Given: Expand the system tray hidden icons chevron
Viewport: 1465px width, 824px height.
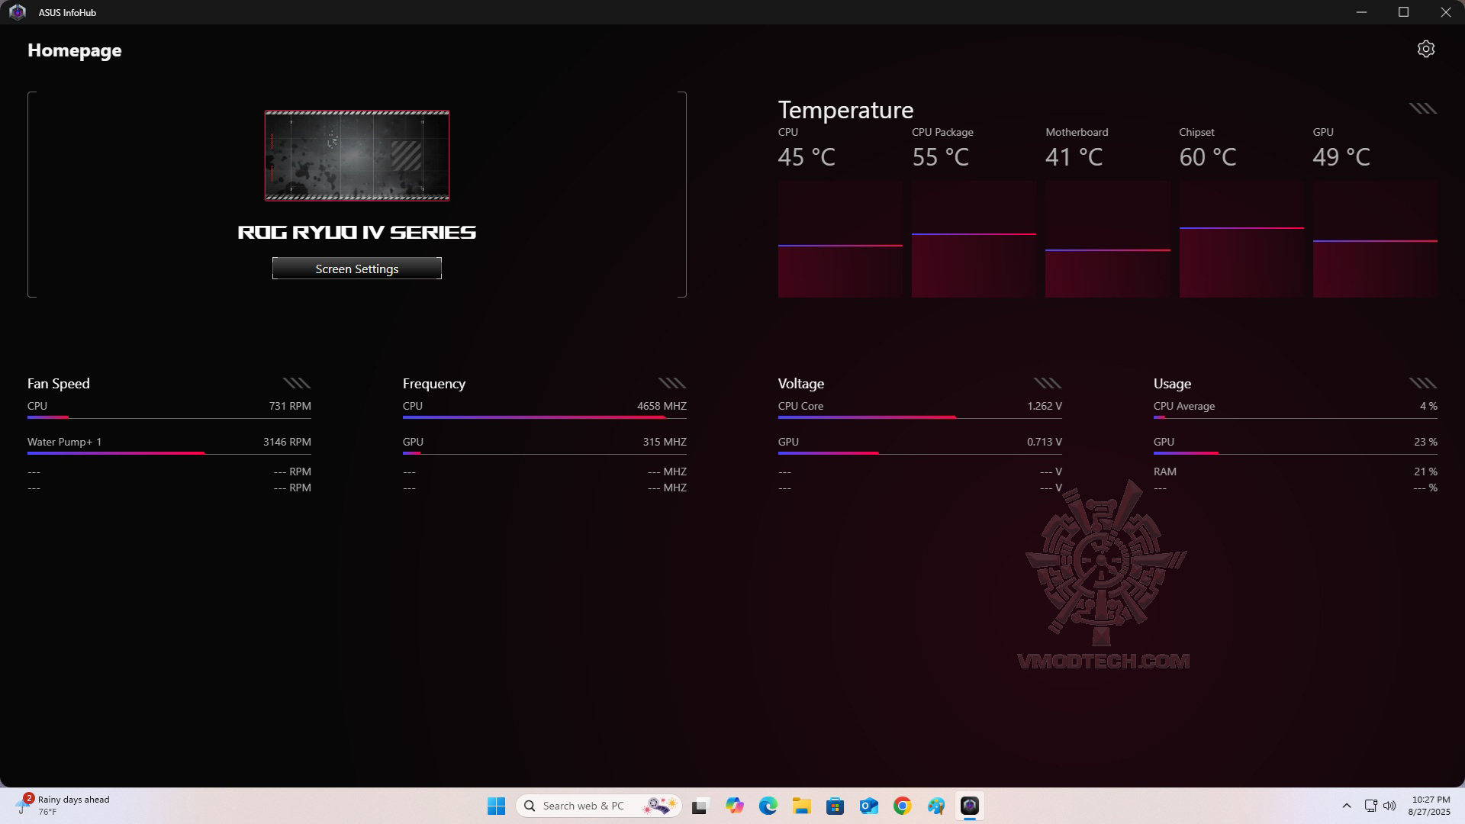Looking at the screenshot, I should (x=1346, y=806).
